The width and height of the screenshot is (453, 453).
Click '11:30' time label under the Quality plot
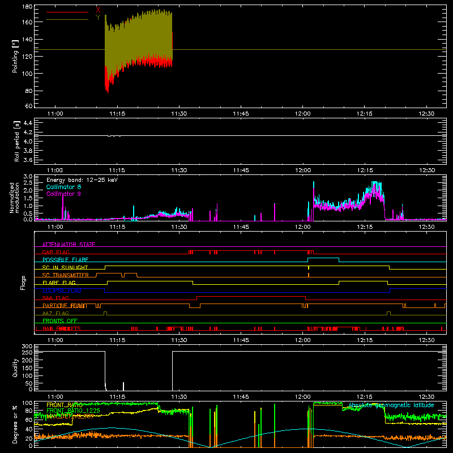coord(179,397)
